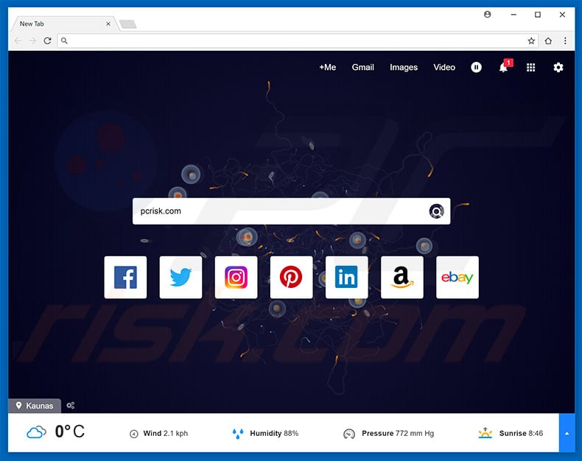582x461 pixels.
Task: Click the humidity droplets icon
Action: click(238, 434)
